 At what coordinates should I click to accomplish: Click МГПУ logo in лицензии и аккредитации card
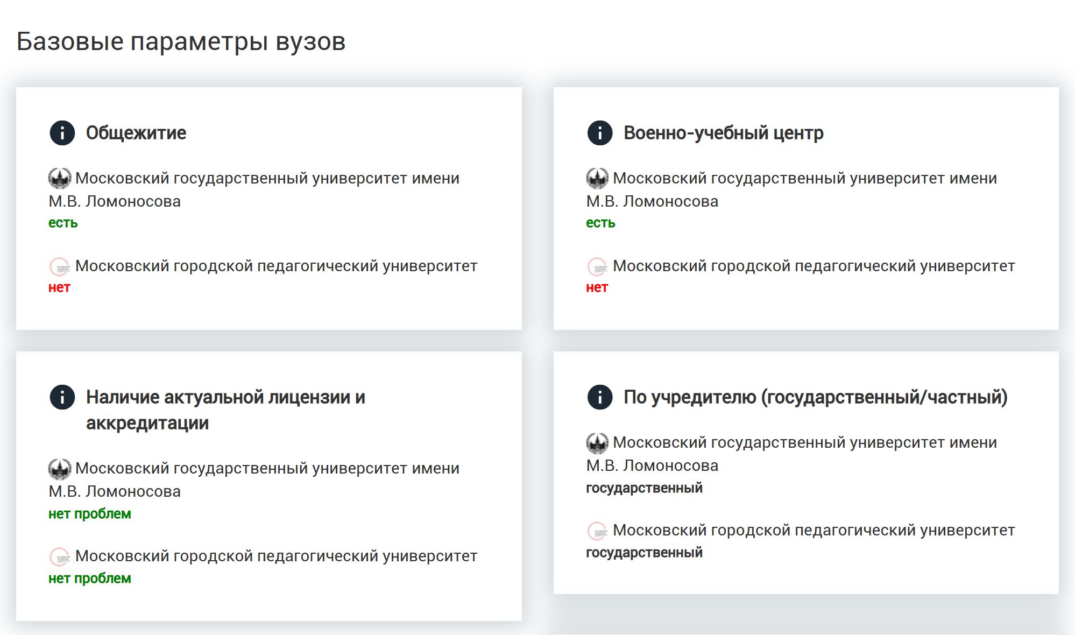[60, 556]
